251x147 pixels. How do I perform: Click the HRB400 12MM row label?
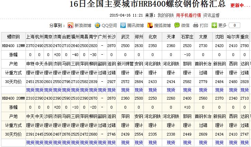[13, 46]
